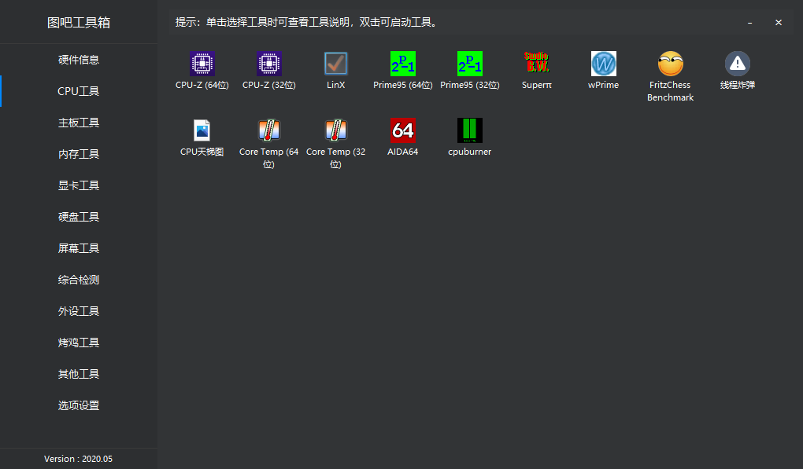Go to the 综合检测 category
The image size is (803, 469).
(x=79, y=280)
